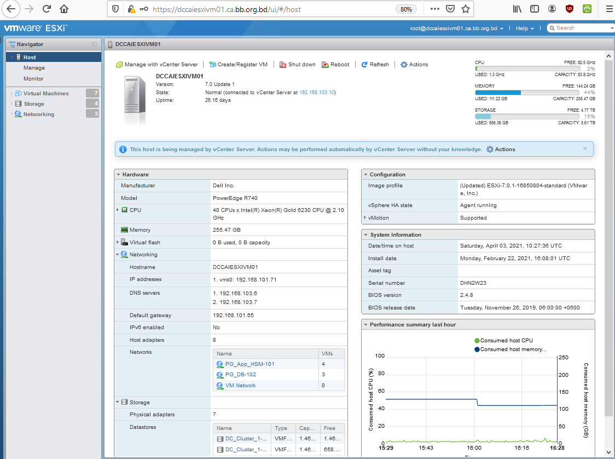The width and height of the screenshot is (615, 459).
Task: Save the page to Pocket icon
Action: pos(450,9)
